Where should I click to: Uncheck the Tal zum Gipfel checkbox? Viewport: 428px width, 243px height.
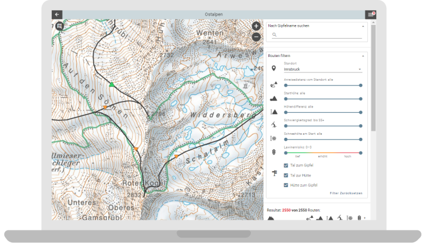(x=286, y=166)
